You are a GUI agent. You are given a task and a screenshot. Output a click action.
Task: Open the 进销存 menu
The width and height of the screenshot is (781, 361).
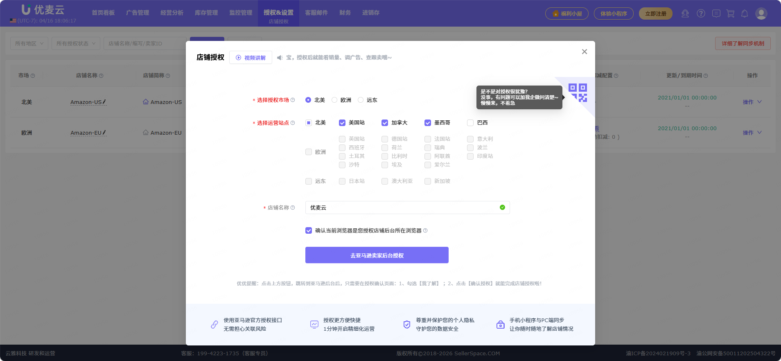tap(371, 13)
